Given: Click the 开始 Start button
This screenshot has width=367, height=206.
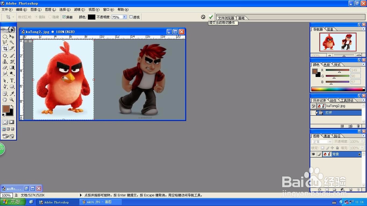Looking at the screenshot, I should (12, 202).
